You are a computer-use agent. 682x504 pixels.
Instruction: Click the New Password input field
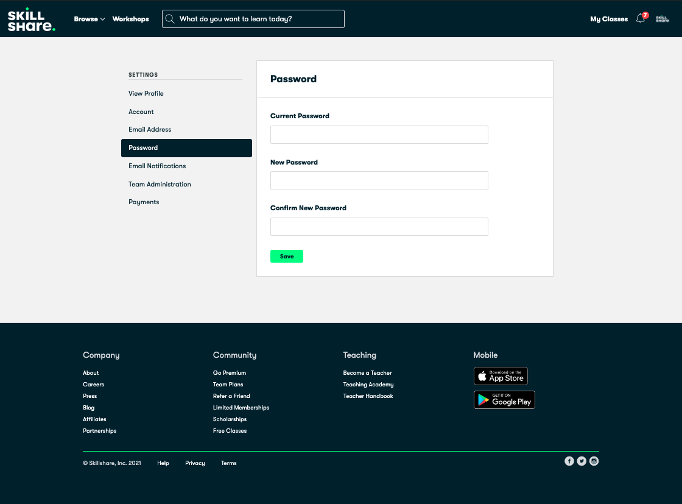[x=379, y=181]
